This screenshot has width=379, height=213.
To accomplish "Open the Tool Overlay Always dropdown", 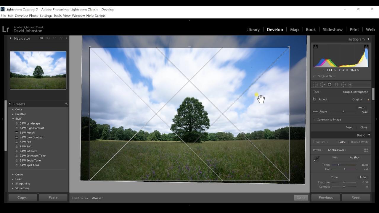I will click(x=97, y=198).
